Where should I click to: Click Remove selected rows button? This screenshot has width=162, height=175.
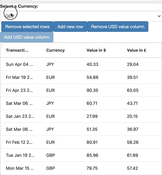[x=27, y=27]
